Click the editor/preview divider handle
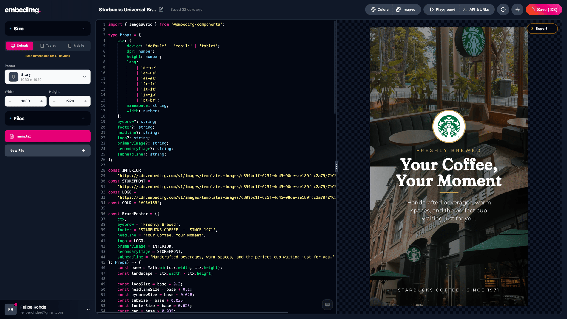This screenshot has height=319, width=567. tap(336, 166)
